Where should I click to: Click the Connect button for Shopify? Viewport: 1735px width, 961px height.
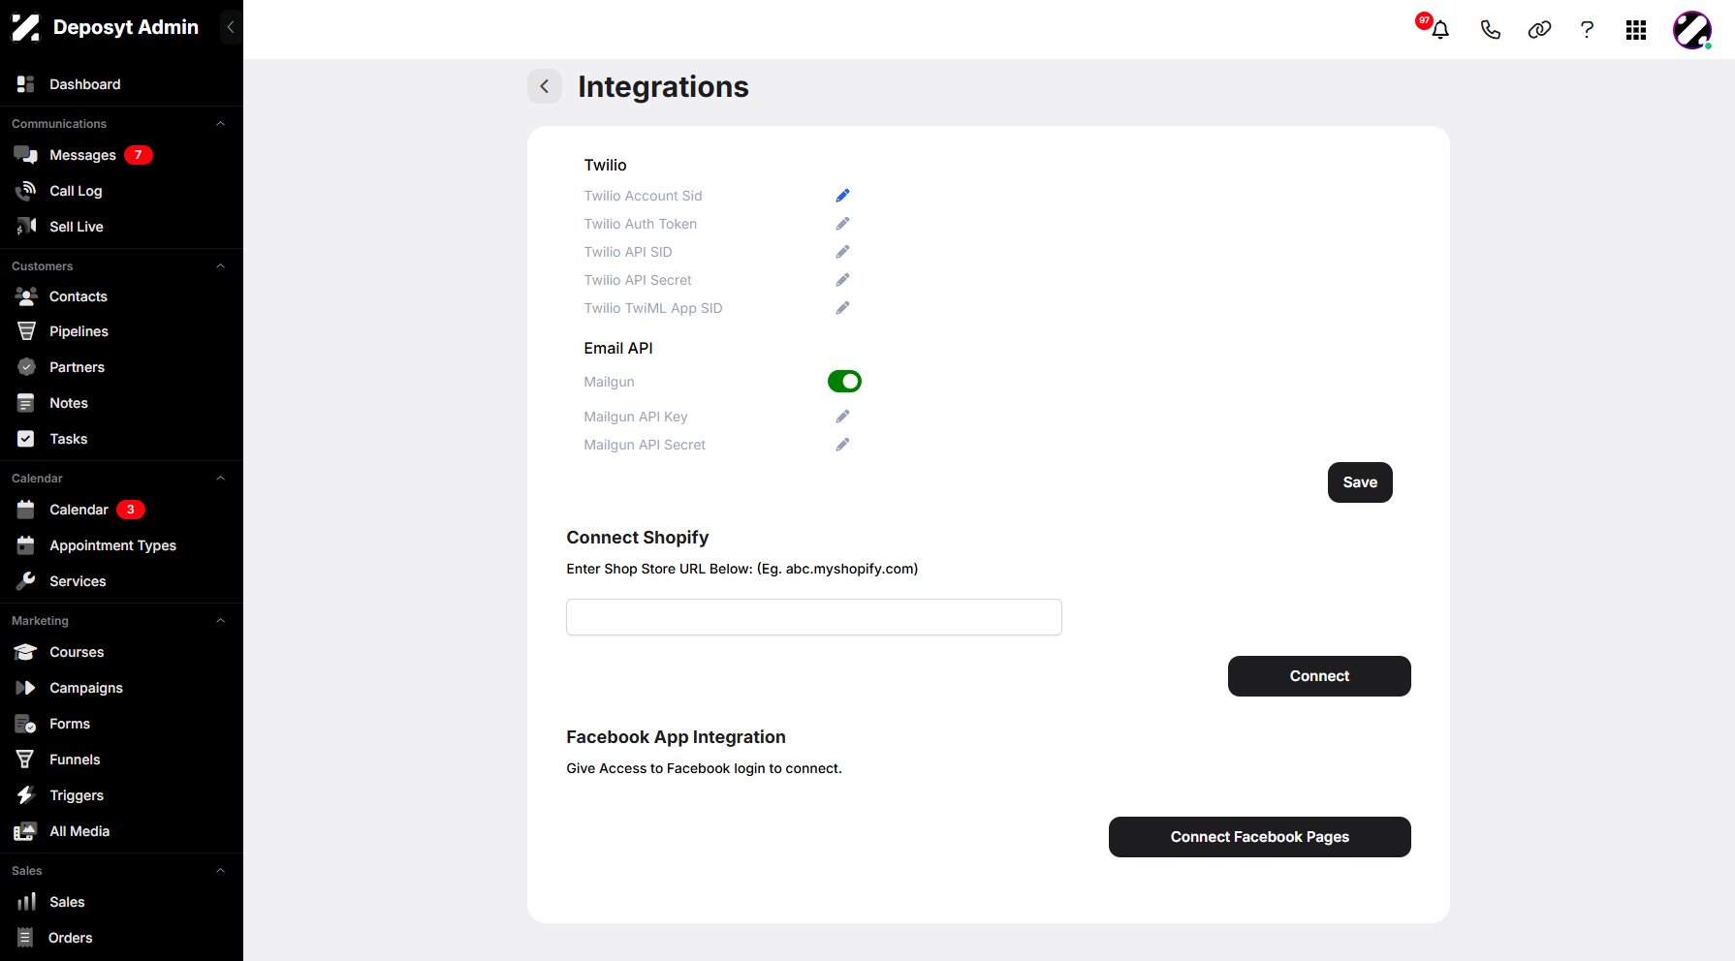(1319, 676)
